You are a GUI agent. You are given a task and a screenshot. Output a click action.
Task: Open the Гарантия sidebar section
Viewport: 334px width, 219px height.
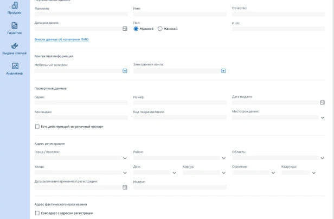click(x=15, y=28)
